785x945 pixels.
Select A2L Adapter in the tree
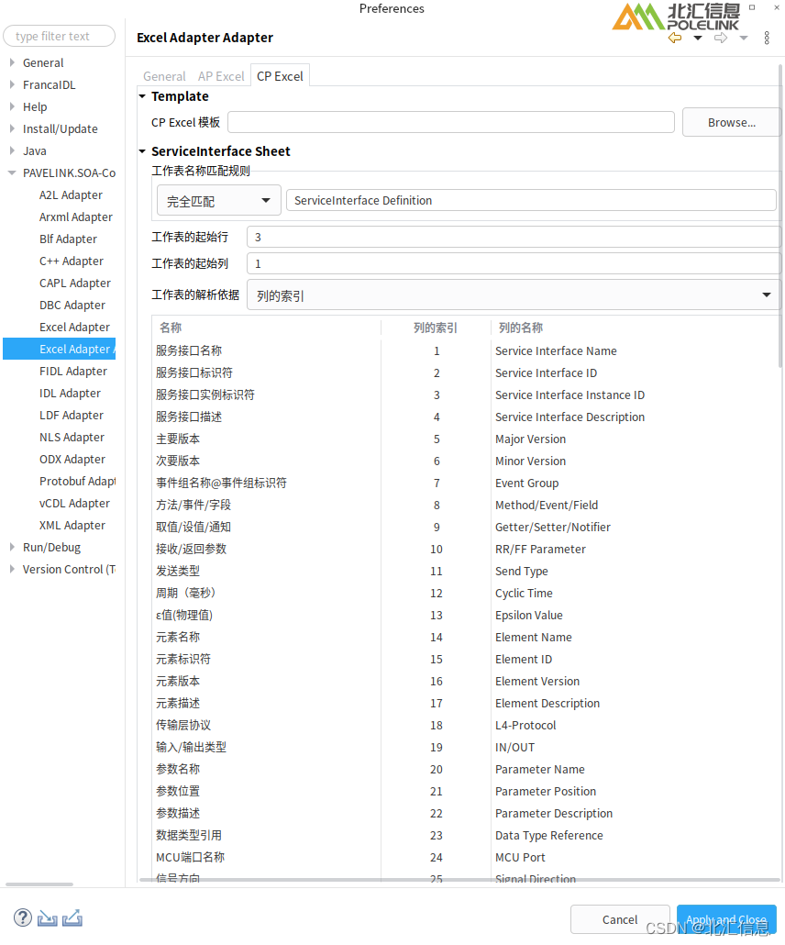click(x=71, y=195)
